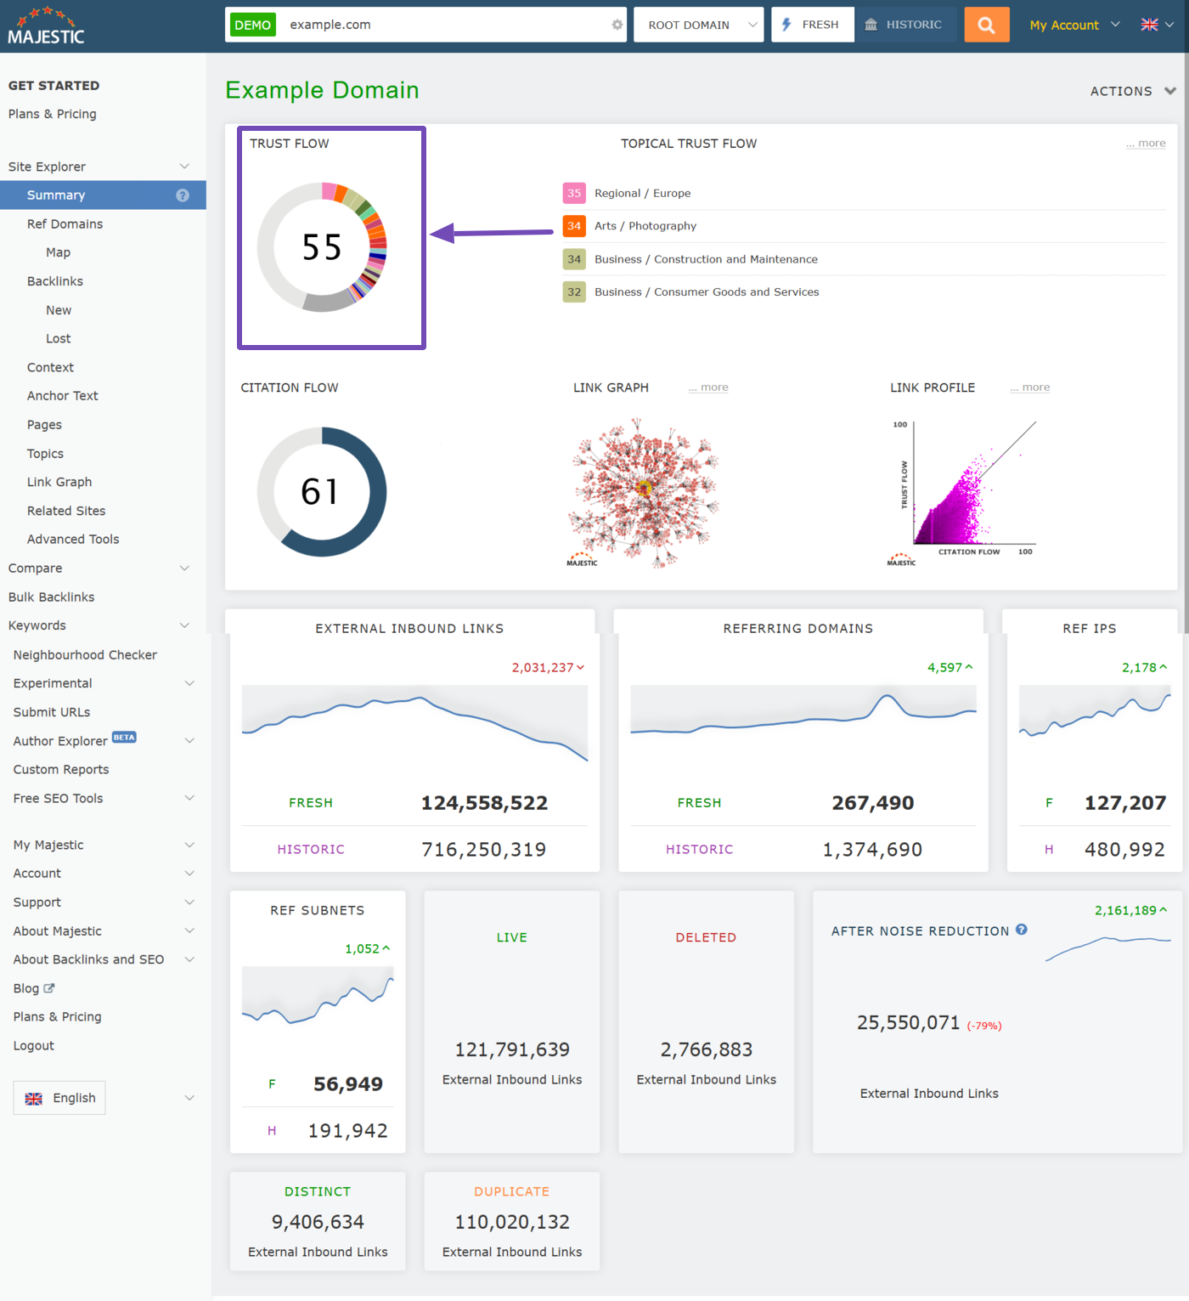Expand the Actions menu

(1133, 91)
